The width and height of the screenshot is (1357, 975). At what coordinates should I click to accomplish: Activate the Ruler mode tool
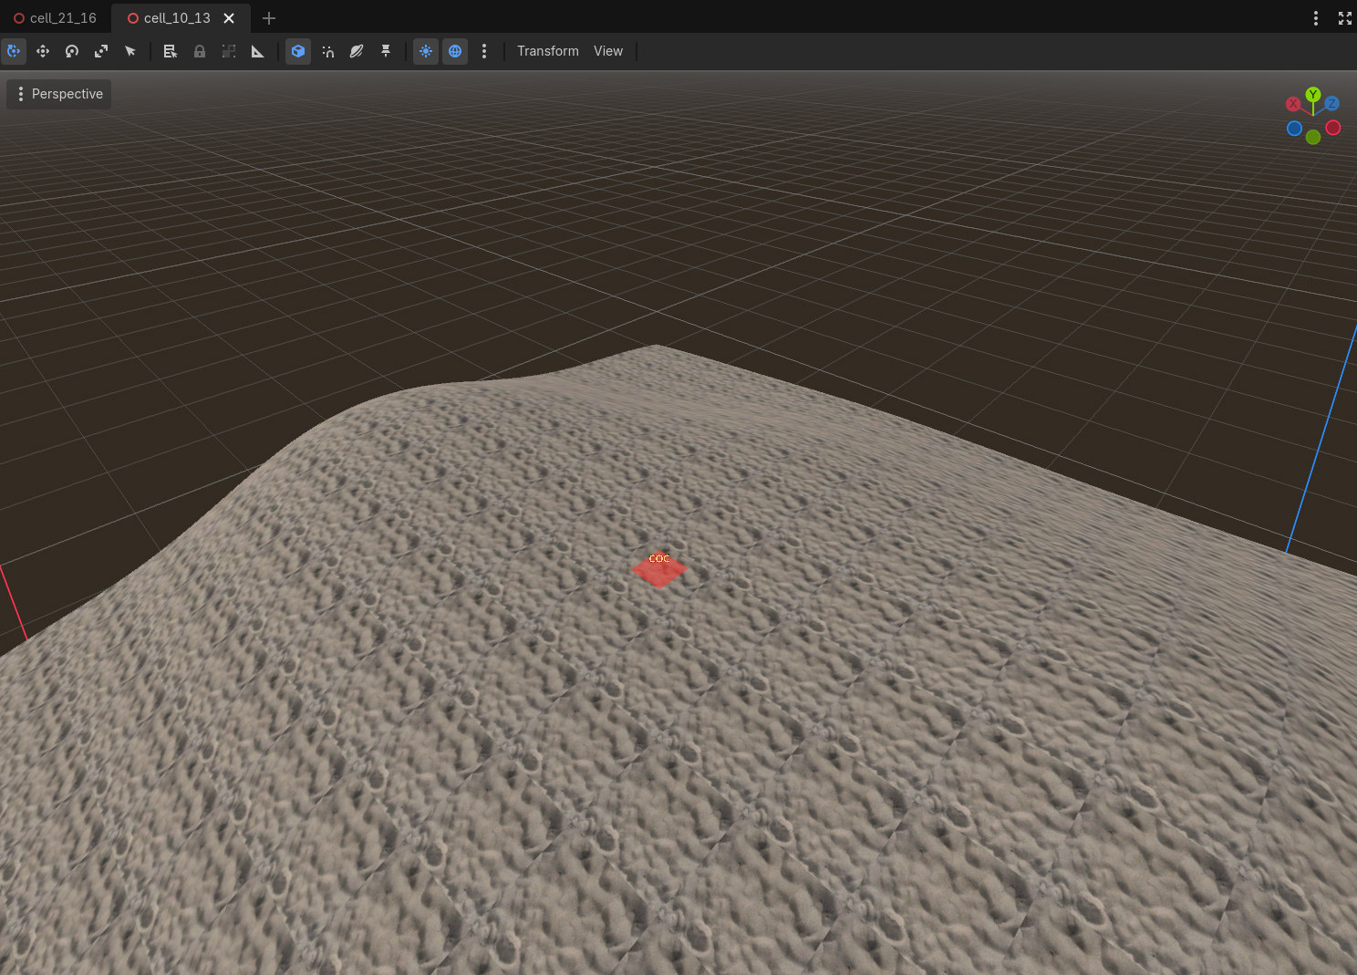point(258,51)
